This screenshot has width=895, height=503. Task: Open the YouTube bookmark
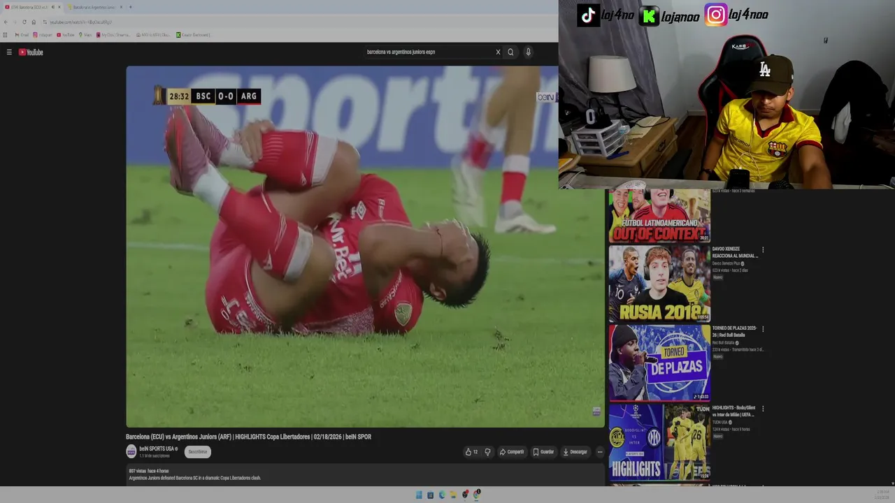(65, 35)
